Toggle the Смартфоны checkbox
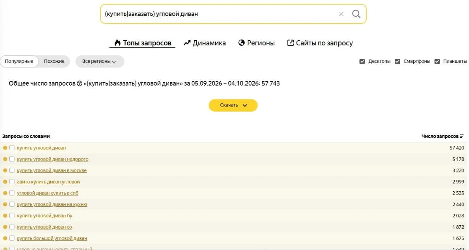The width and height of the screenshot is (469, 250). tap(397, 61)
